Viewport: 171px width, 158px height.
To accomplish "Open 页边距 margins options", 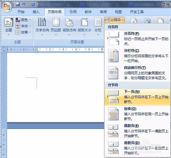I will (x=56, y=26).
